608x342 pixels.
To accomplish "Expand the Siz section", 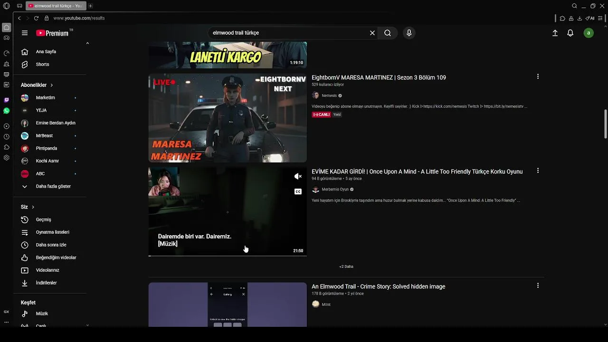I will (28, 207).
